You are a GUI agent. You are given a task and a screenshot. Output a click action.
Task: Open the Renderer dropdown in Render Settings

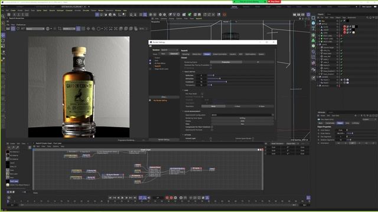point(170,50)
